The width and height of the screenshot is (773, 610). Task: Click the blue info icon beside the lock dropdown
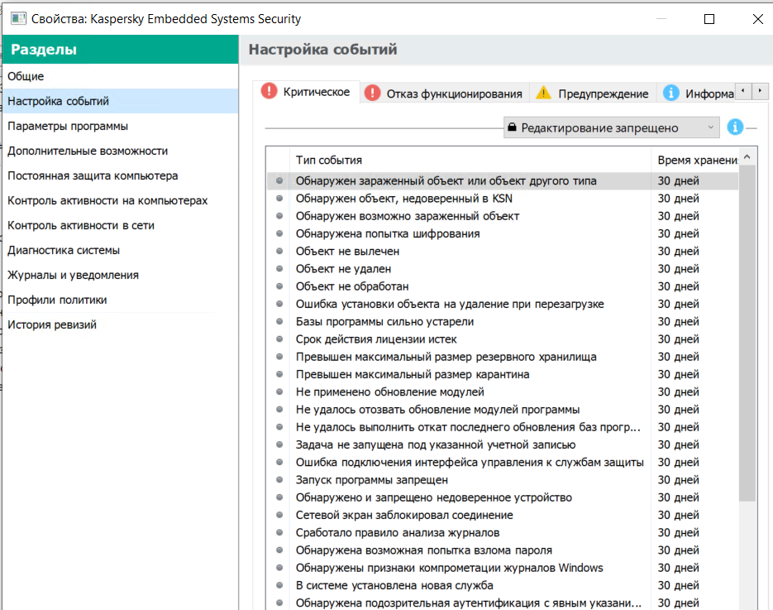coord(735,127)
